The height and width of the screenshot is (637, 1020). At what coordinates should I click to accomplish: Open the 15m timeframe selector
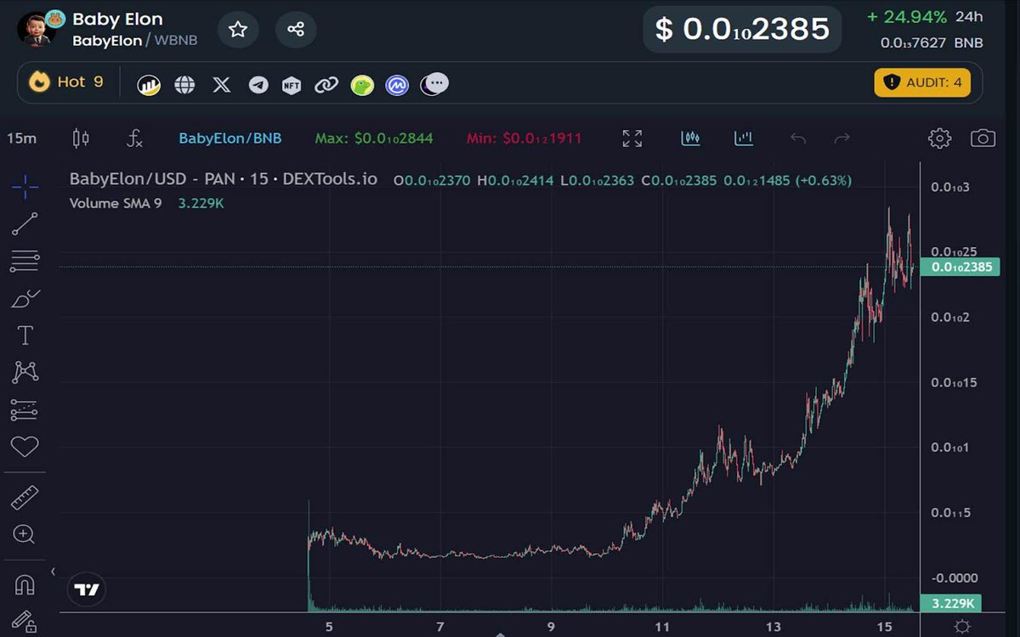[x=21, y=138]
